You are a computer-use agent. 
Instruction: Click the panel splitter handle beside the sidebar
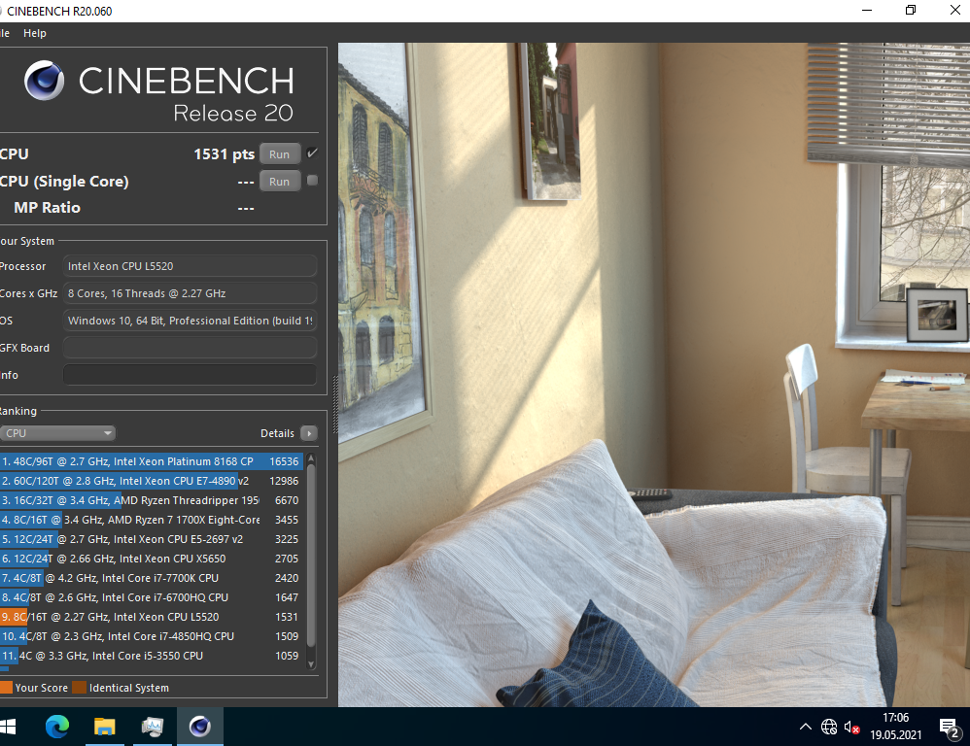335,403
